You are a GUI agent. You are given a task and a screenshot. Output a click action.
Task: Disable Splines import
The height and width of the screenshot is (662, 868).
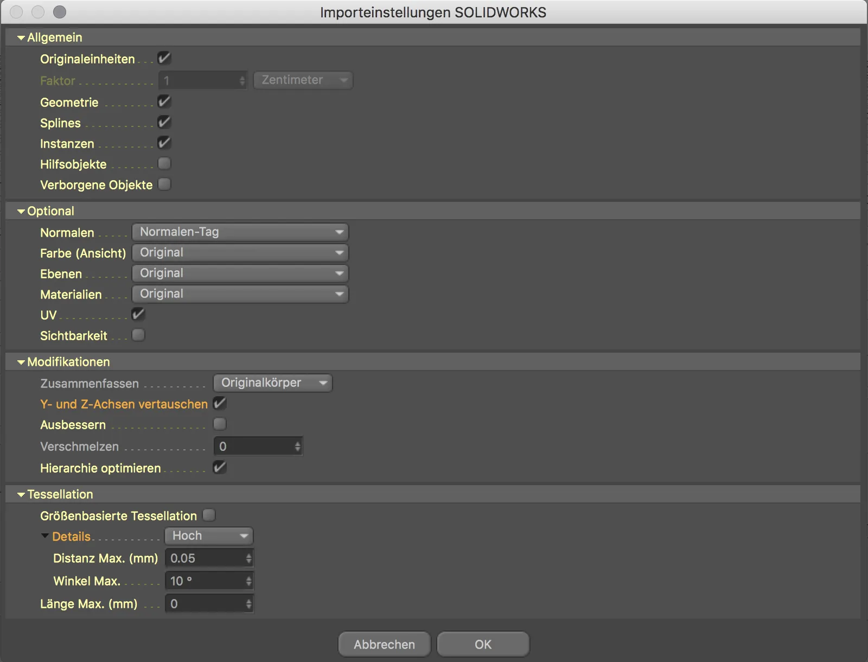164,122
